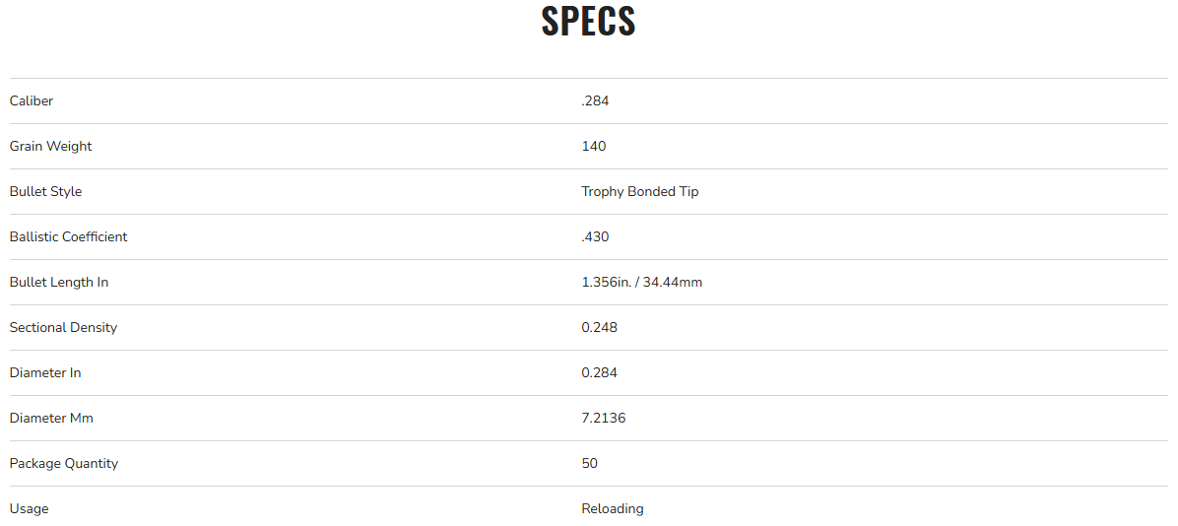Select the Trophy Bonded Tip text
The image size is (1178, 526).
pos(640,191)
